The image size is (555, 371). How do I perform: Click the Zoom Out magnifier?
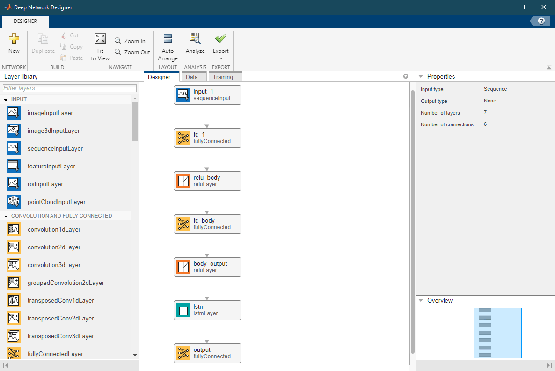coord(118,52)
